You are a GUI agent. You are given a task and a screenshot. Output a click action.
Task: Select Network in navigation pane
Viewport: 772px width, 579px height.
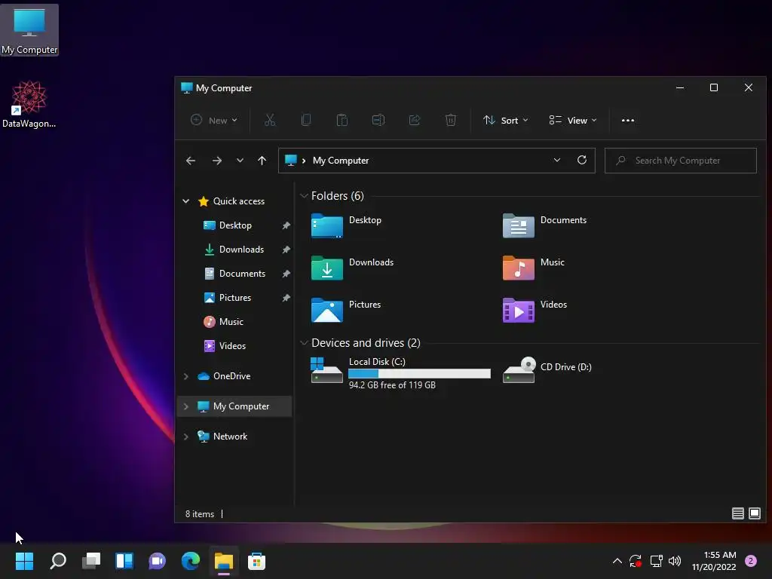coord(230,437)
